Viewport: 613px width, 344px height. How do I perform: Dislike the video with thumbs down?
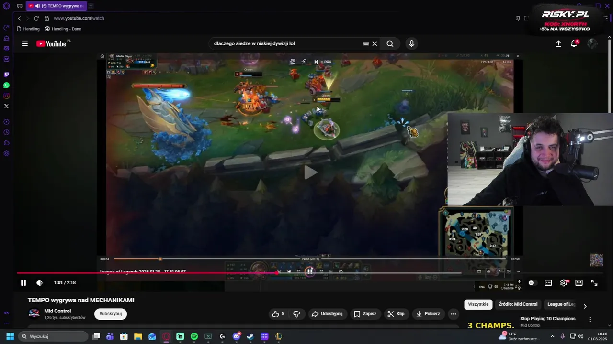click(x=296, y=314)
